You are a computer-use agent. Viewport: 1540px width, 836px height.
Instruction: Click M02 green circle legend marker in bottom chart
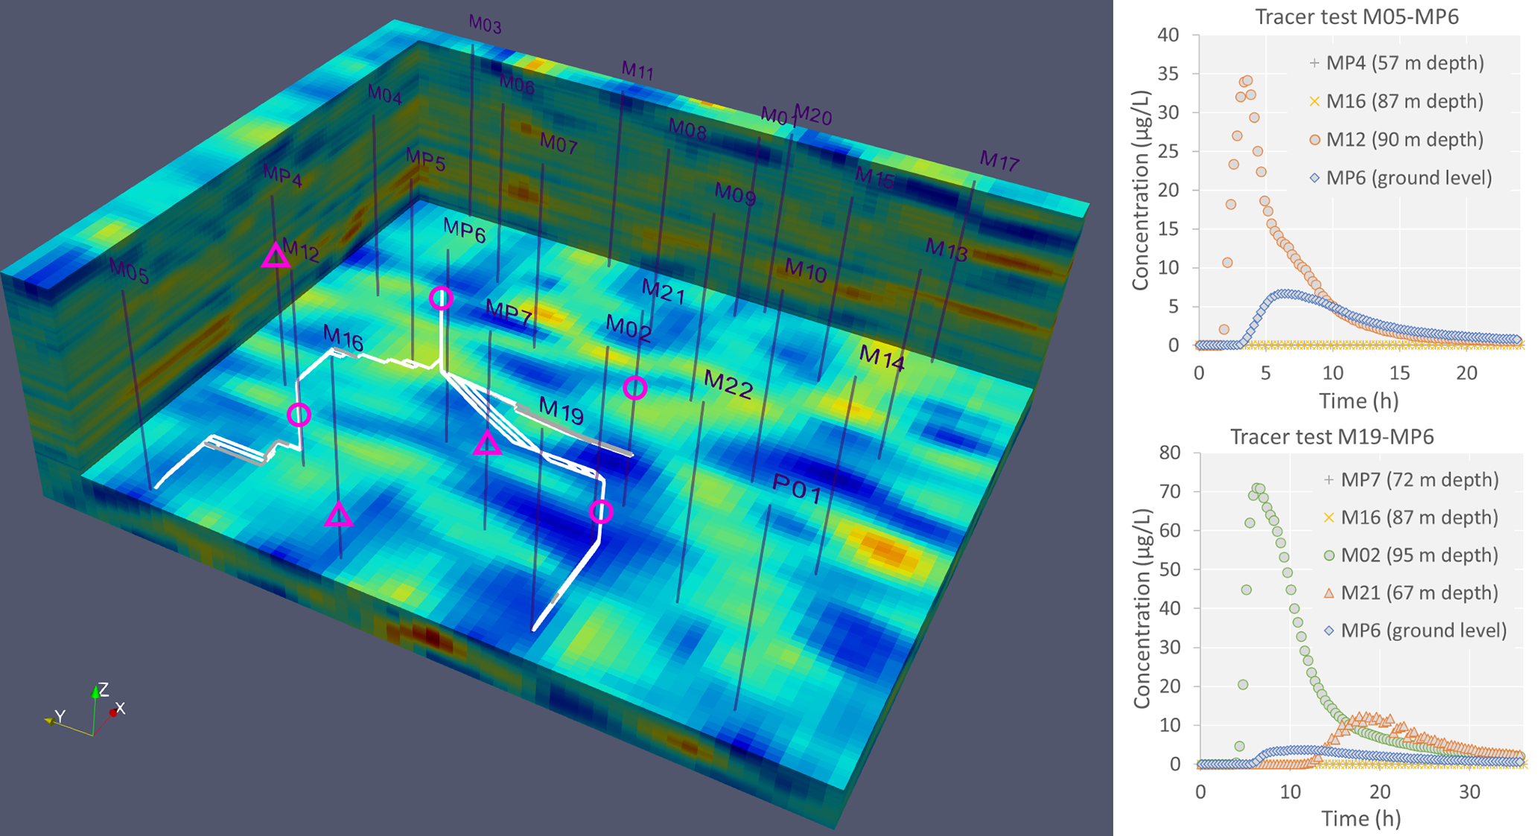coord(1329,555)
